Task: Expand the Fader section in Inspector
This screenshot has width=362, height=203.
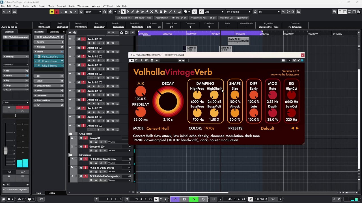Action: [49, 91]
